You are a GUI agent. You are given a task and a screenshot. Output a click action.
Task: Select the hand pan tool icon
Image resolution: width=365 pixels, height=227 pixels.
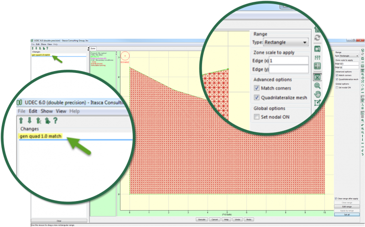click(318, 94)
